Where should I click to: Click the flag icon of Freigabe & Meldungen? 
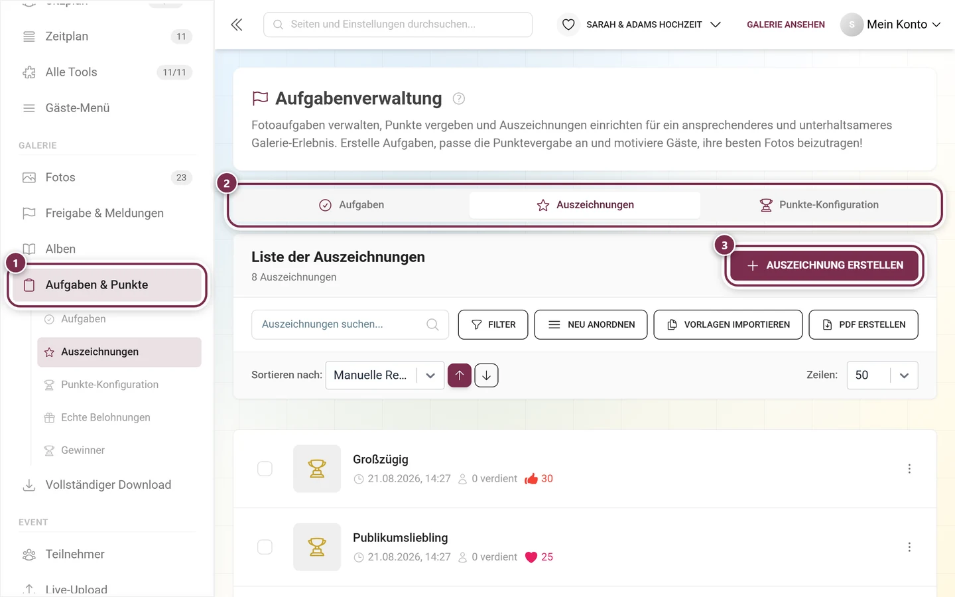29,214
